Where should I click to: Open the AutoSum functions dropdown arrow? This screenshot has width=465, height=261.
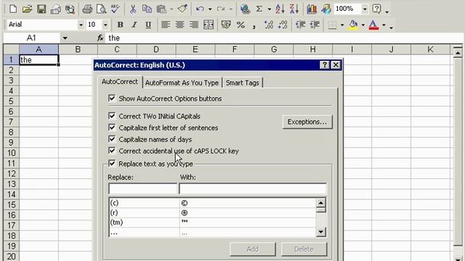[270, 9]
